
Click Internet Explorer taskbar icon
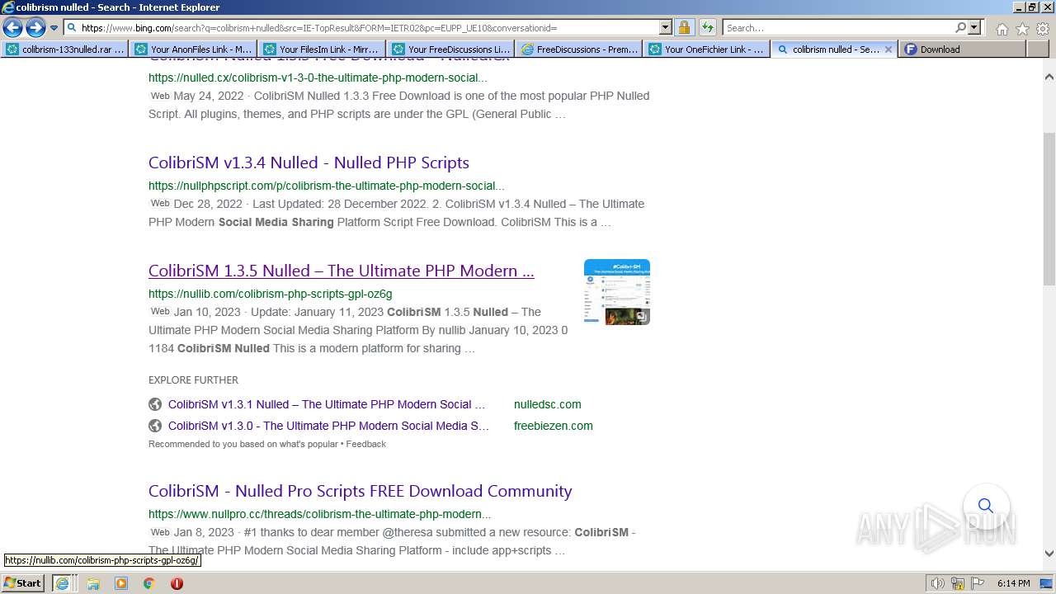point(62,583)
